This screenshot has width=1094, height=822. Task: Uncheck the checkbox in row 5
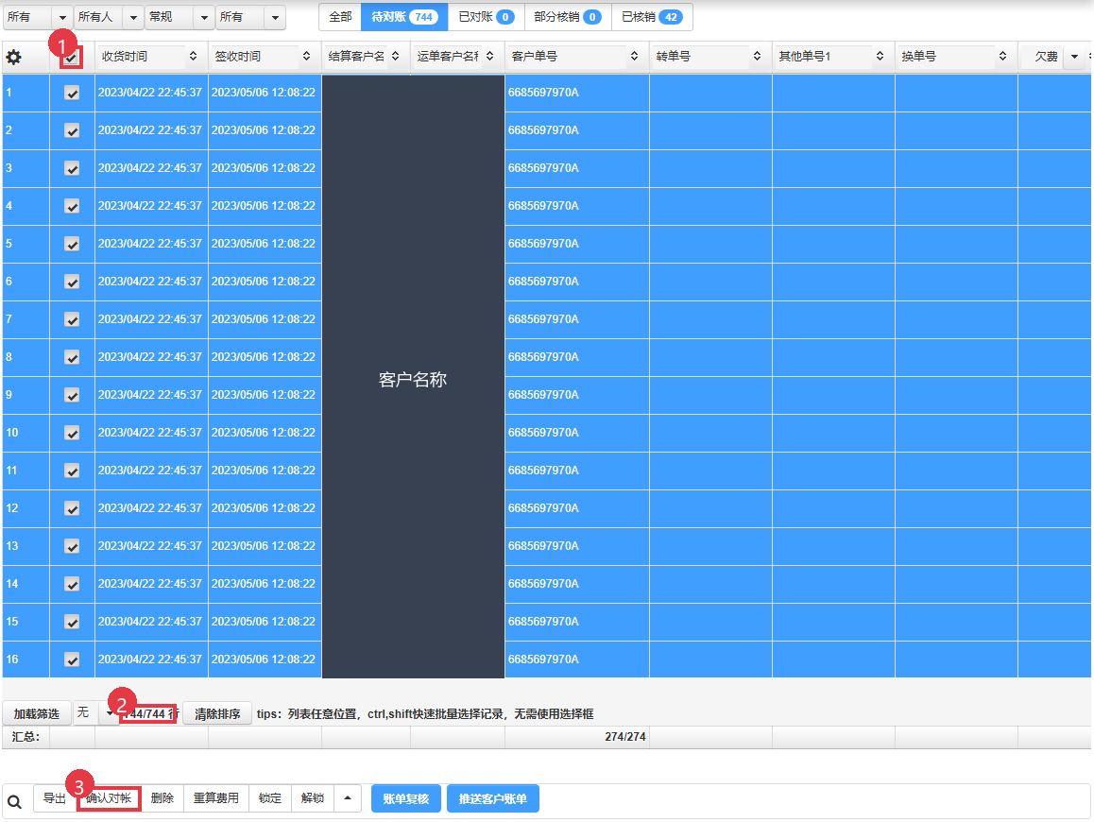coord(72,244)
